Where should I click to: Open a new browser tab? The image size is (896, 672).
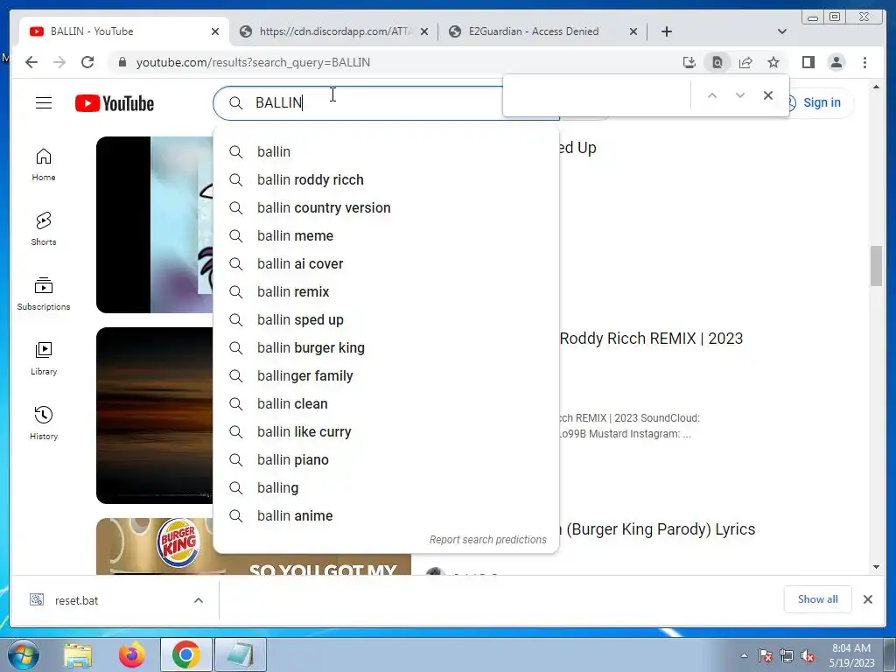click(x=666, y=31)
